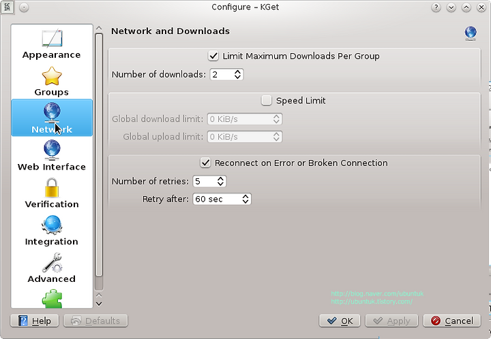This screenshot has width=491, height=339.
Task: Click the window menu icon in title bar
Action: coord(7,7)
